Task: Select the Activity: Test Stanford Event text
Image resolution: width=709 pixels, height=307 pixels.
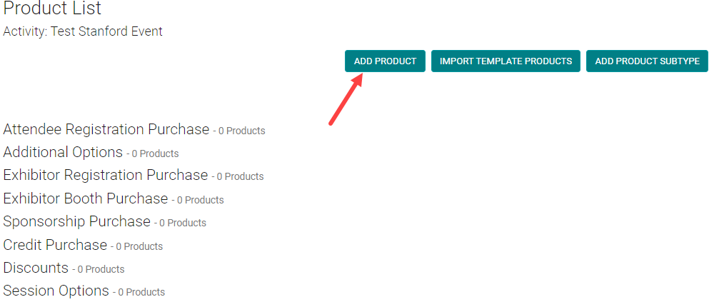Action: pyautogui.click(x=83, y=31)
